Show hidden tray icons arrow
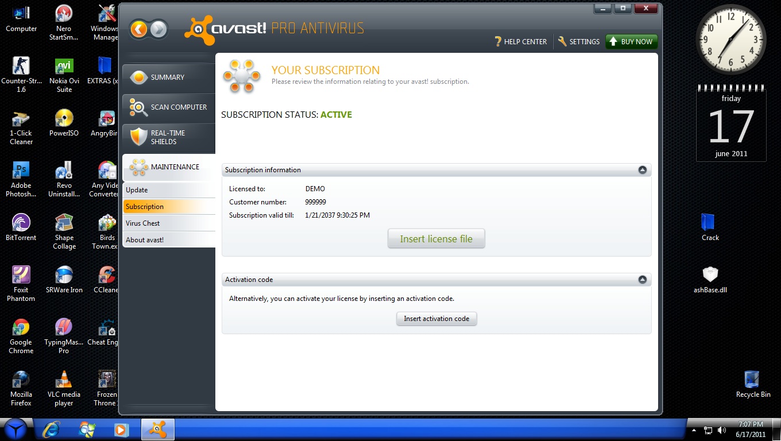The height and width of the screenshot is (441, 781). 694,430
